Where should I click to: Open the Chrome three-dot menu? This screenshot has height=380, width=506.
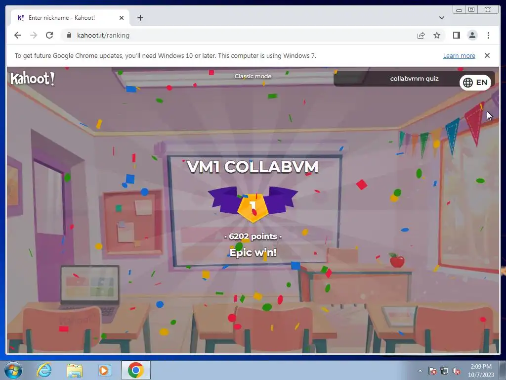(x=488, y=35)
